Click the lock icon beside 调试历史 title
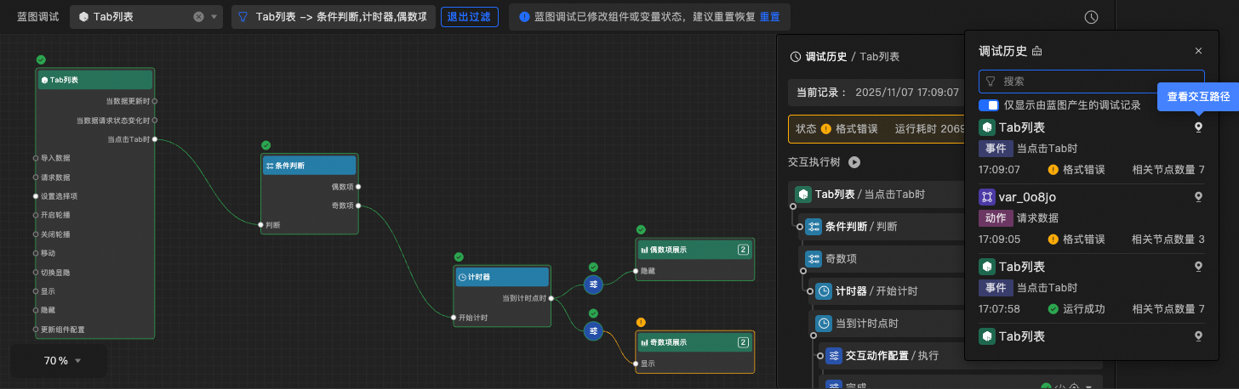The height and width of the screenshot is (389, 1239). [1036, 51]
